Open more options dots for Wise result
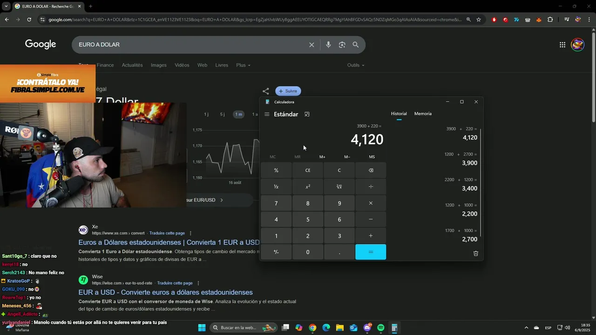Image resolution: width=596 pixels, height=335 pixels. pyautogui.click(x=198, y=283)
